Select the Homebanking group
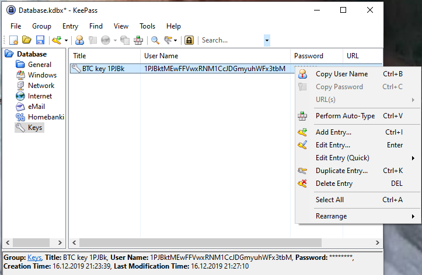Viewport: 422px width, 275px height. tap(46, 117)
